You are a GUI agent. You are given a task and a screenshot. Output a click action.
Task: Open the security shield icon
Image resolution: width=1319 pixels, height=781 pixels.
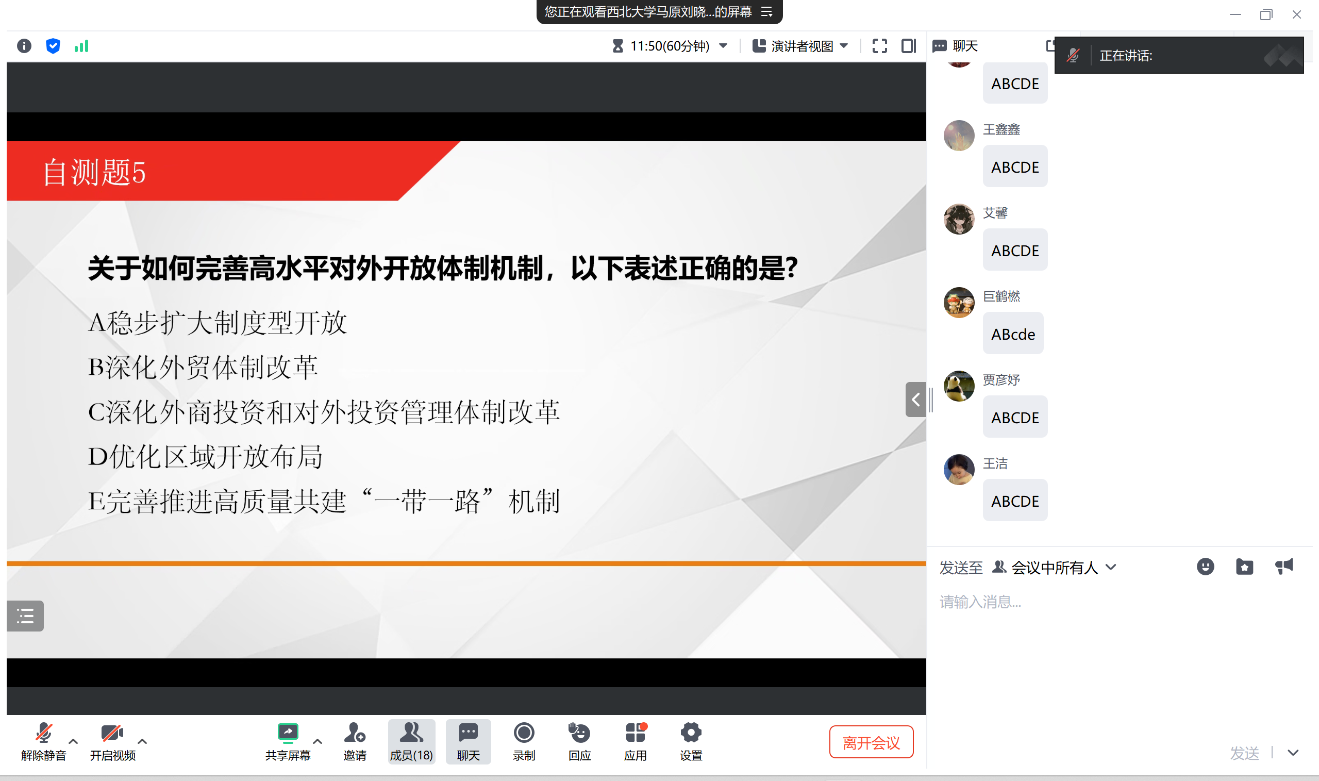[53, 46]
